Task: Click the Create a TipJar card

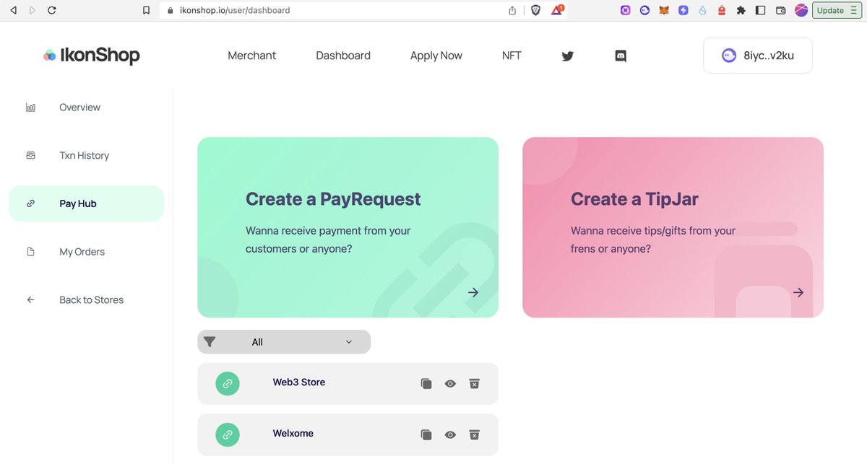Action: point(673,227)
